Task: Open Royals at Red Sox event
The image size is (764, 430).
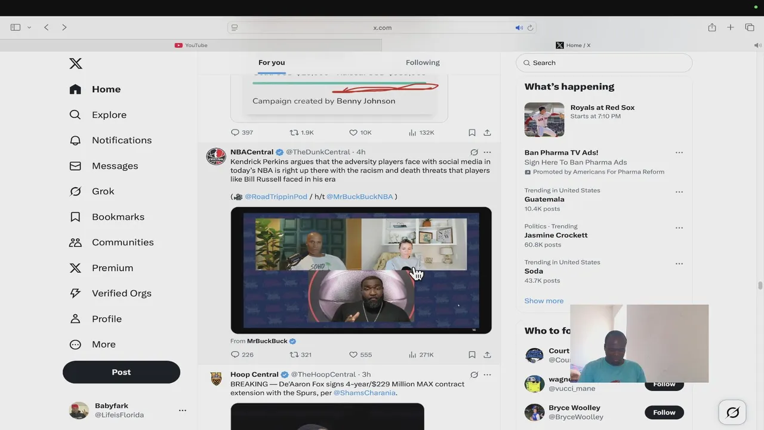Action: click(x=604, y=119)
